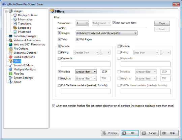Open the Multiple Monitors section
This screenshot has height=140, width=182.
click(25, 69)
